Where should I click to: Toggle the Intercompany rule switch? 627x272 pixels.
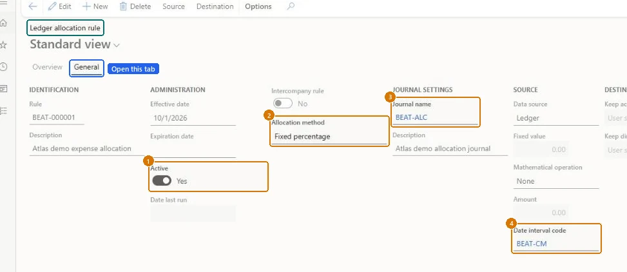point(283,104)
